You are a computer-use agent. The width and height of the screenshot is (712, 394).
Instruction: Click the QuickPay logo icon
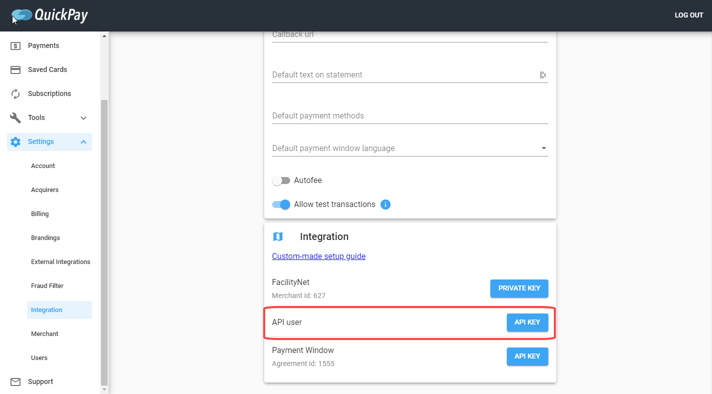pos(22,15)
